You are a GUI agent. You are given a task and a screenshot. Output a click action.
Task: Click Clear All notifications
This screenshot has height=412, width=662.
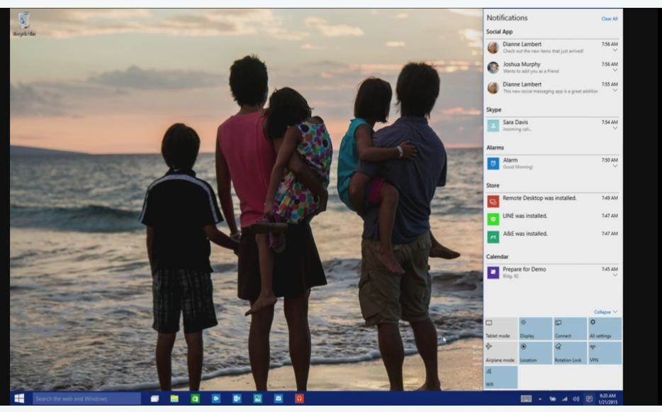(609, 18)
